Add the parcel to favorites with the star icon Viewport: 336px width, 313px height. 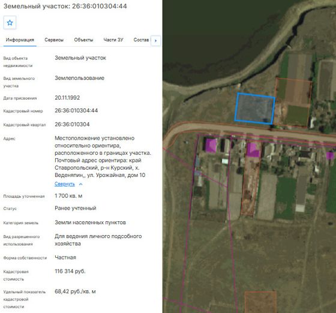10,22
